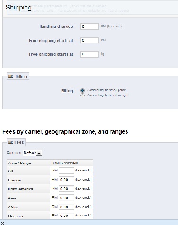The image size is (178, 225).
Task: Click the Billing fieldset legend tab
Action: click(x=18, y=76)
